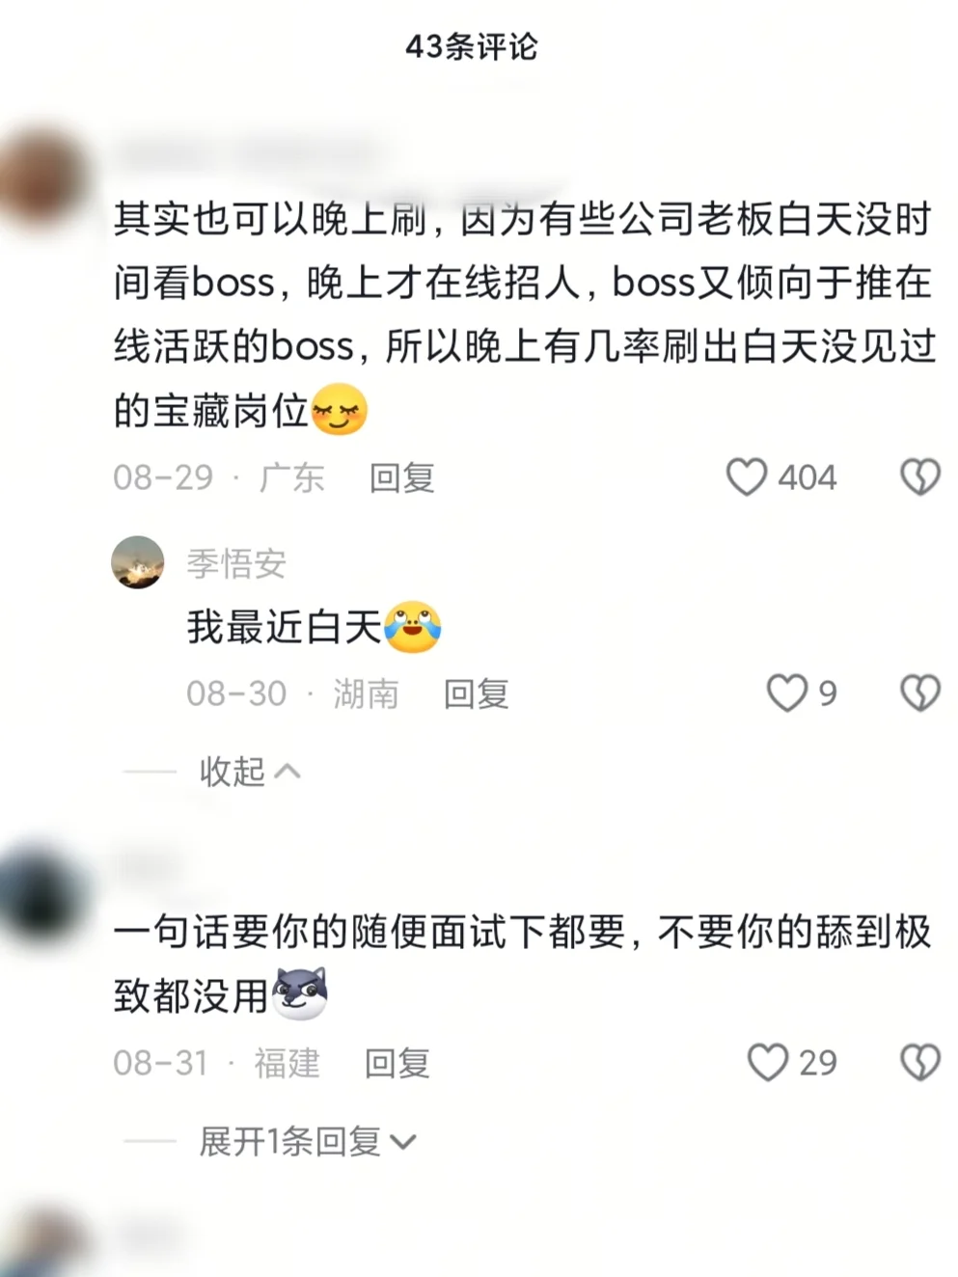Open 季悟安's profile avatar

[138, 562]
